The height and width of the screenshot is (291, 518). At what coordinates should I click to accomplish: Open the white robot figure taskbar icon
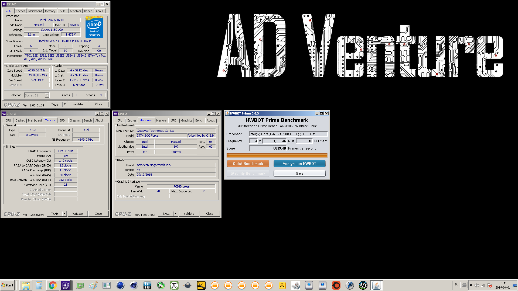[296, 285]
